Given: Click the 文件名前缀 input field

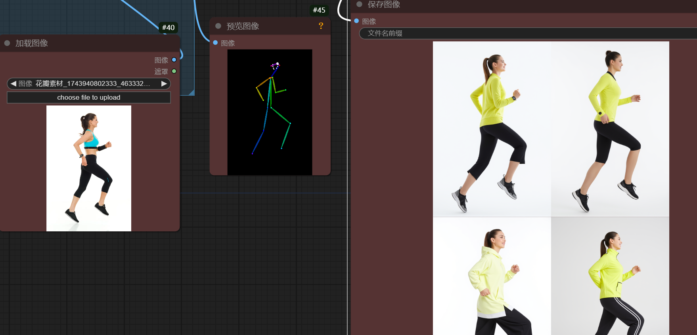Looking at the screenshot, I should (528, 33).
